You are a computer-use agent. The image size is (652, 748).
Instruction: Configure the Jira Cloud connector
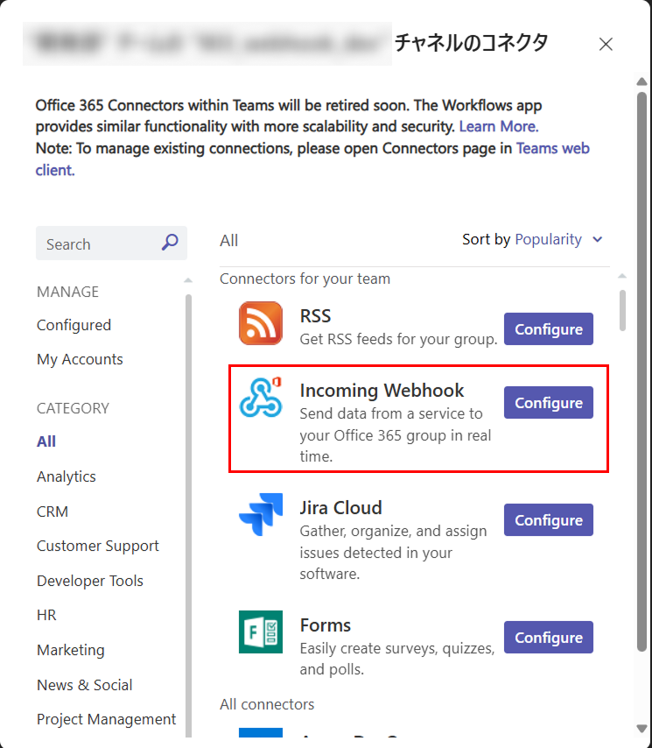(x=548, y=520)
